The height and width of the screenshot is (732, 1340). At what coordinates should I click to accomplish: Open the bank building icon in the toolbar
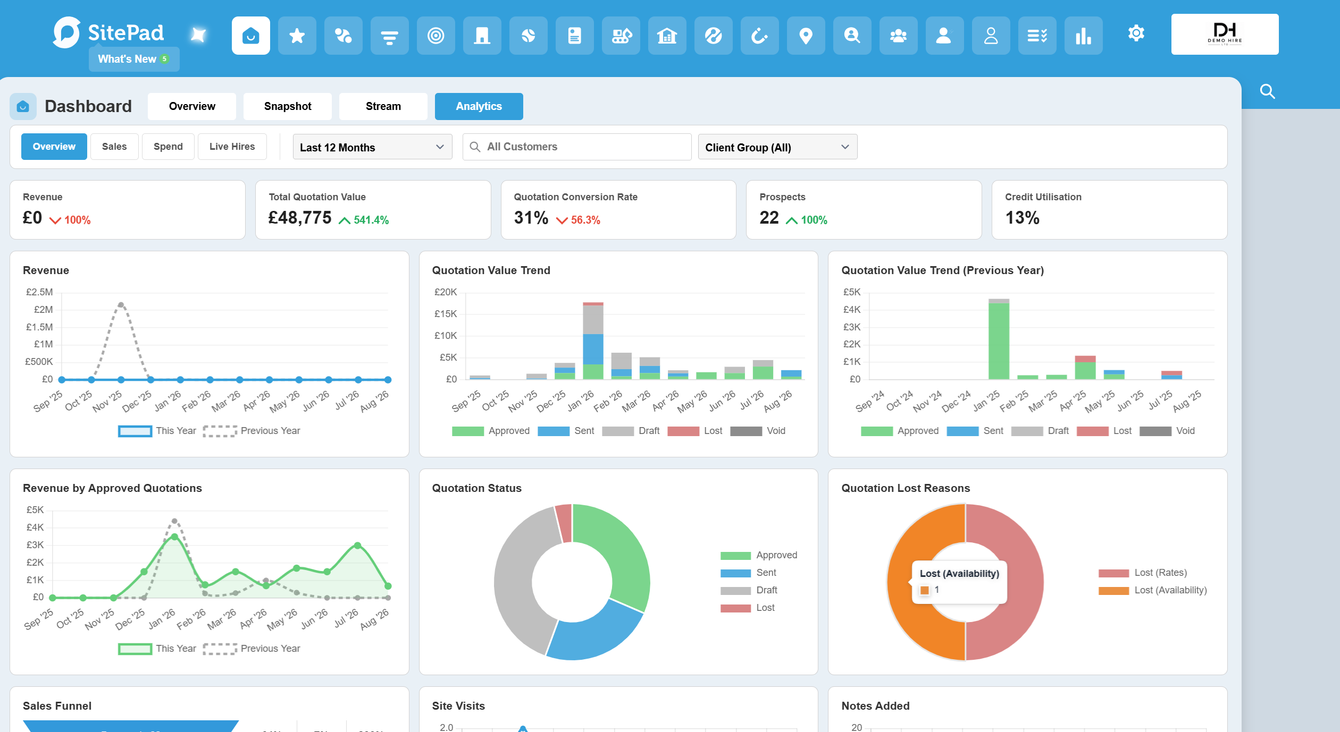coord(667,36)
